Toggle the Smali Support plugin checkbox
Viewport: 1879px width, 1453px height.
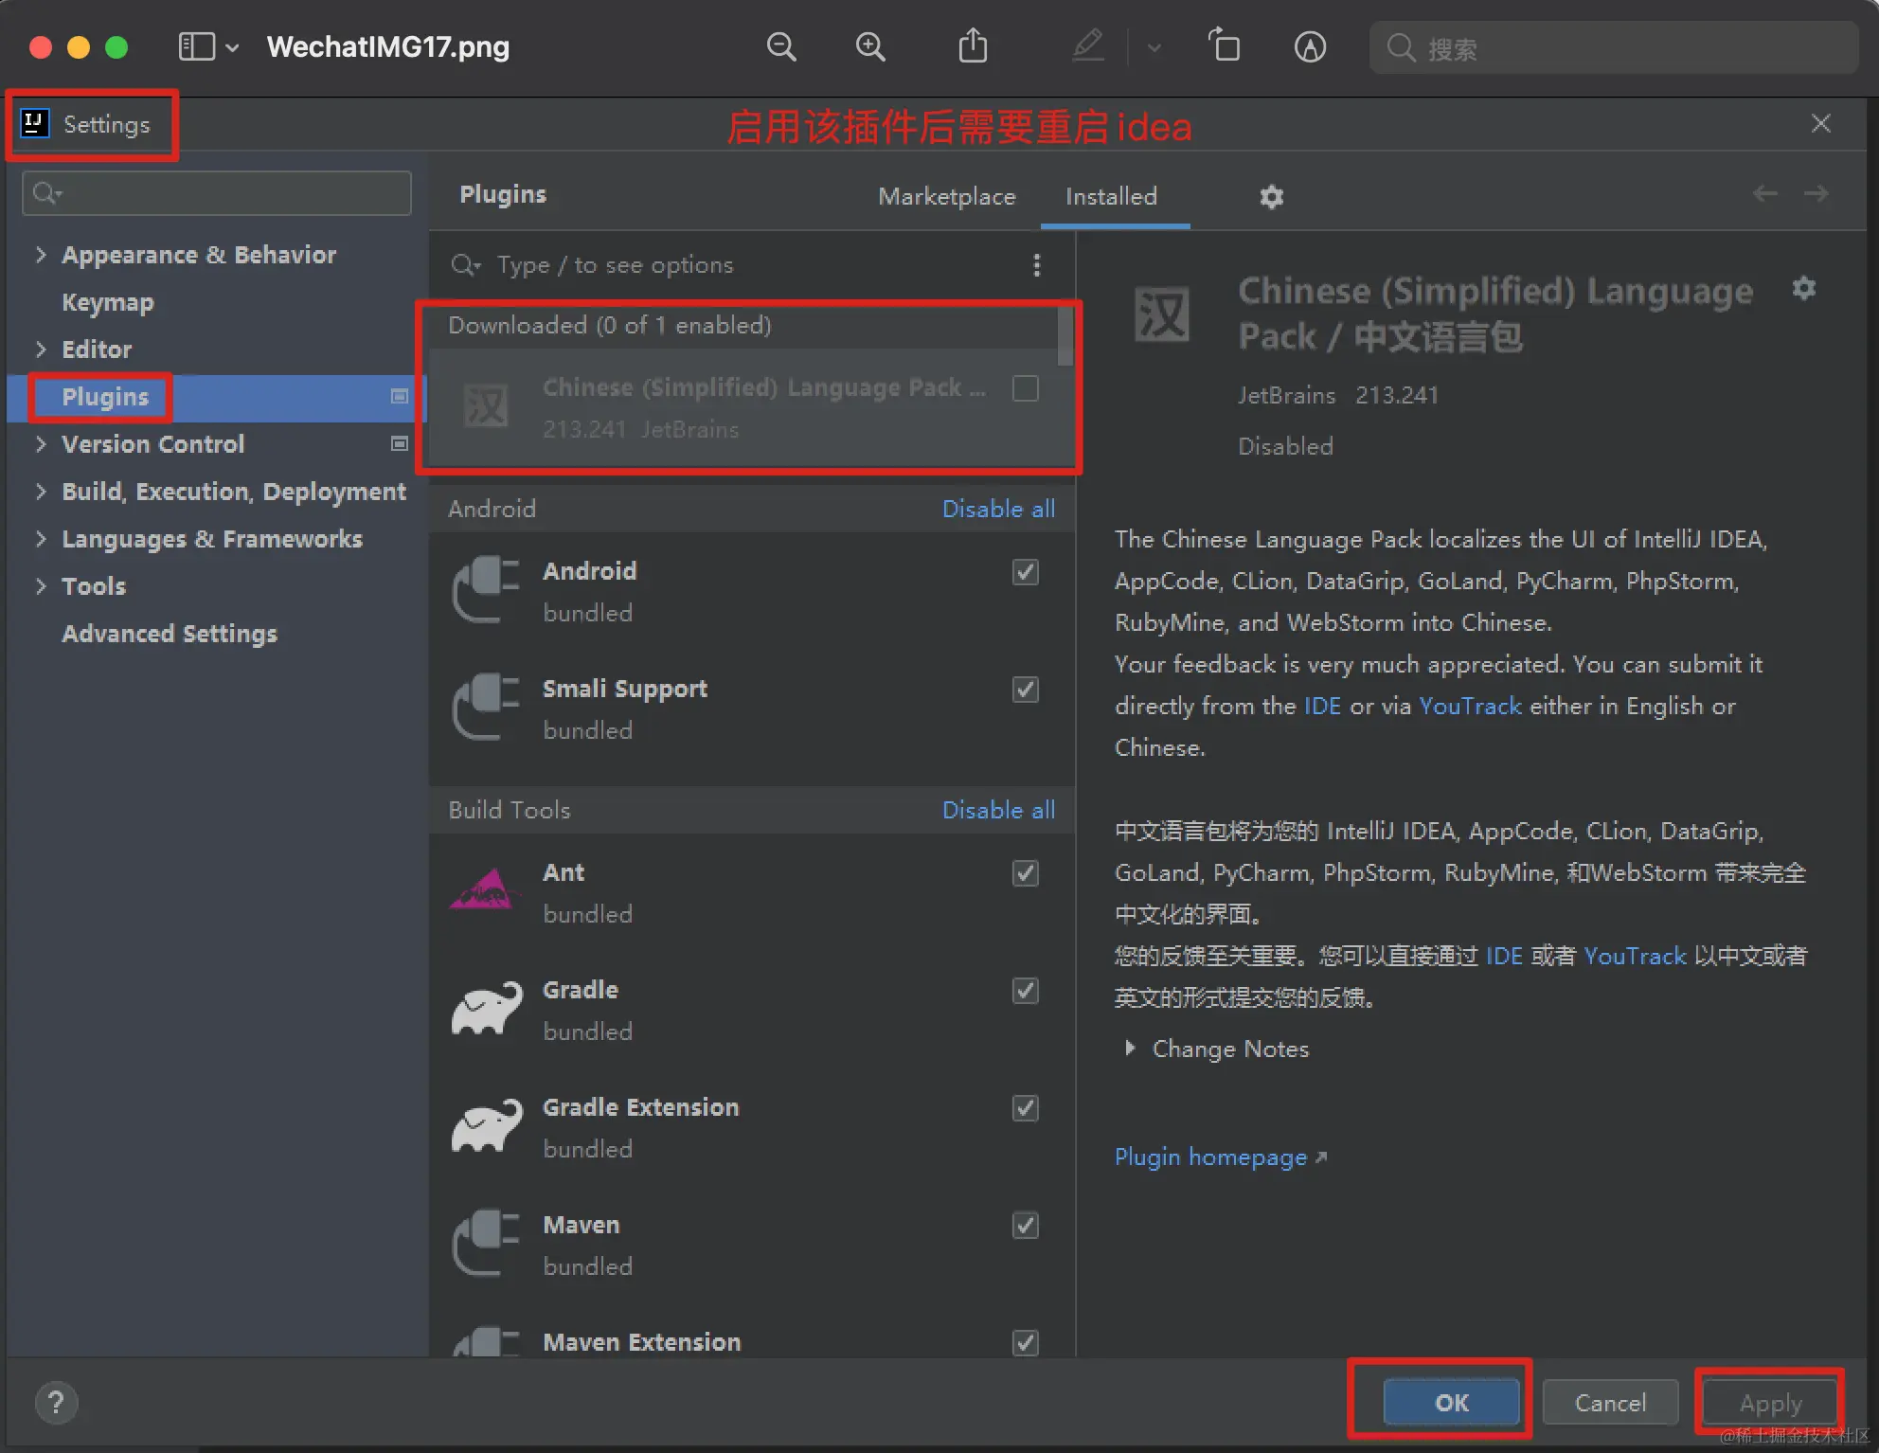1026,690
